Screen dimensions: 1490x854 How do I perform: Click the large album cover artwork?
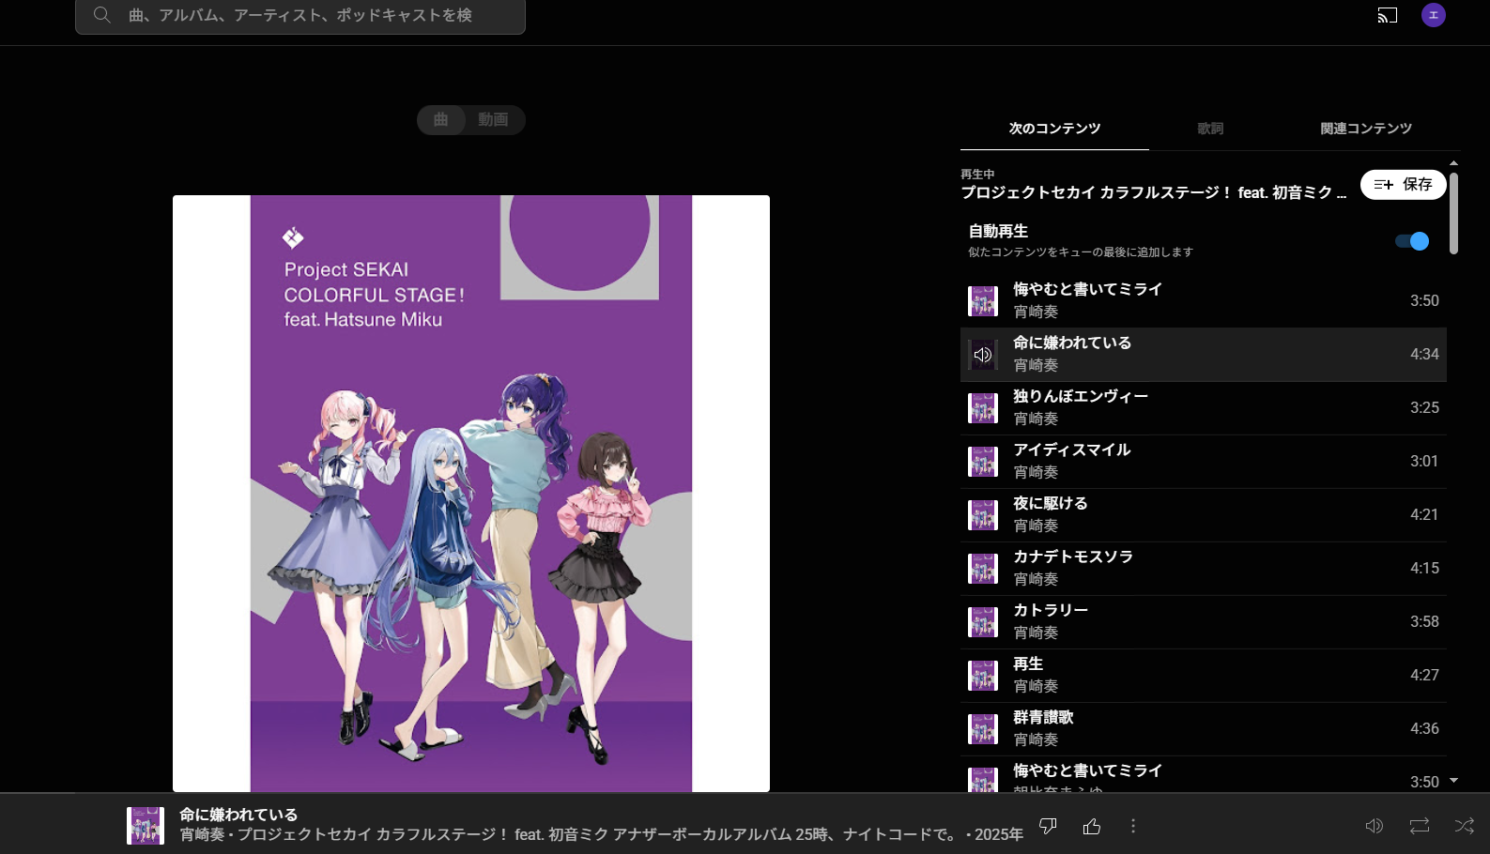471,494
